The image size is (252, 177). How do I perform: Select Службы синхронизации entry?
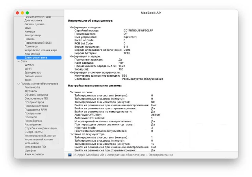[41, 128]
